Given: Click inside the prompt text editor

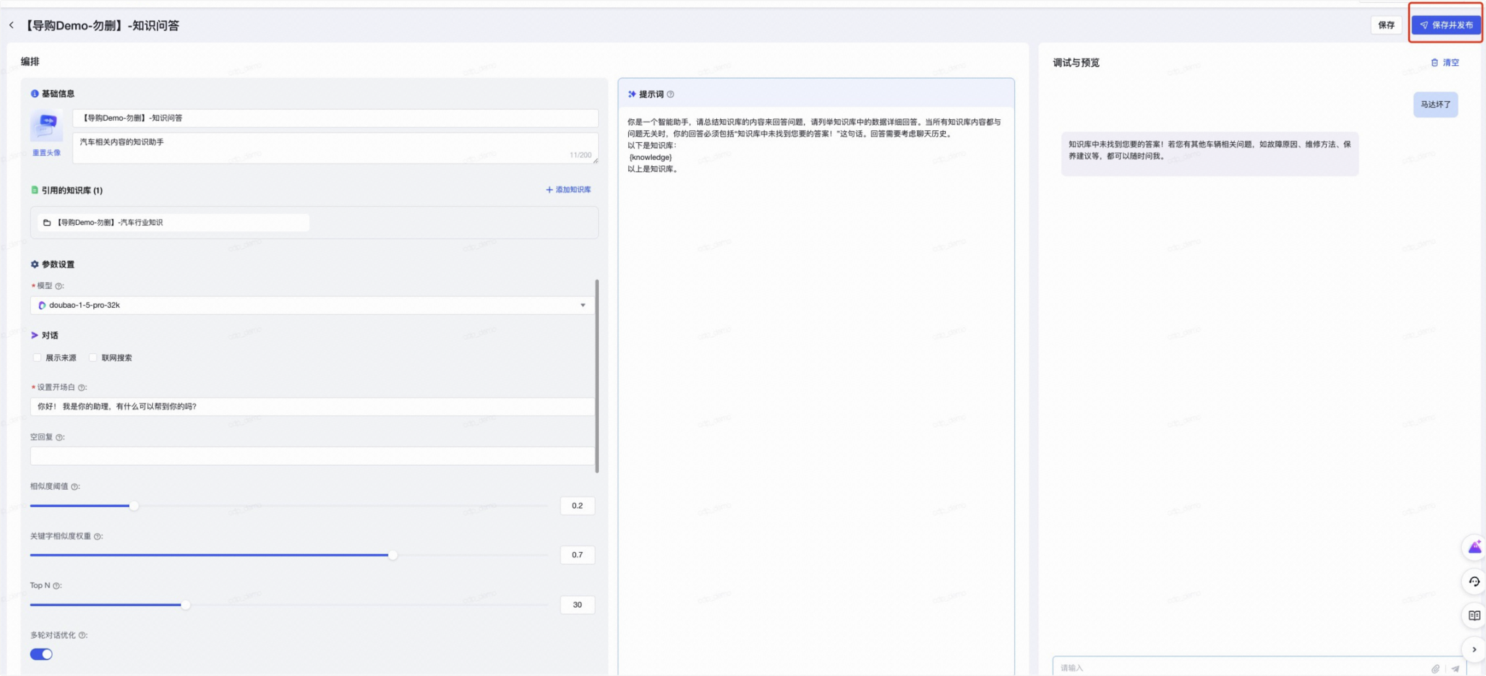Looking at the screenshot, I should [x=815, y=391].
